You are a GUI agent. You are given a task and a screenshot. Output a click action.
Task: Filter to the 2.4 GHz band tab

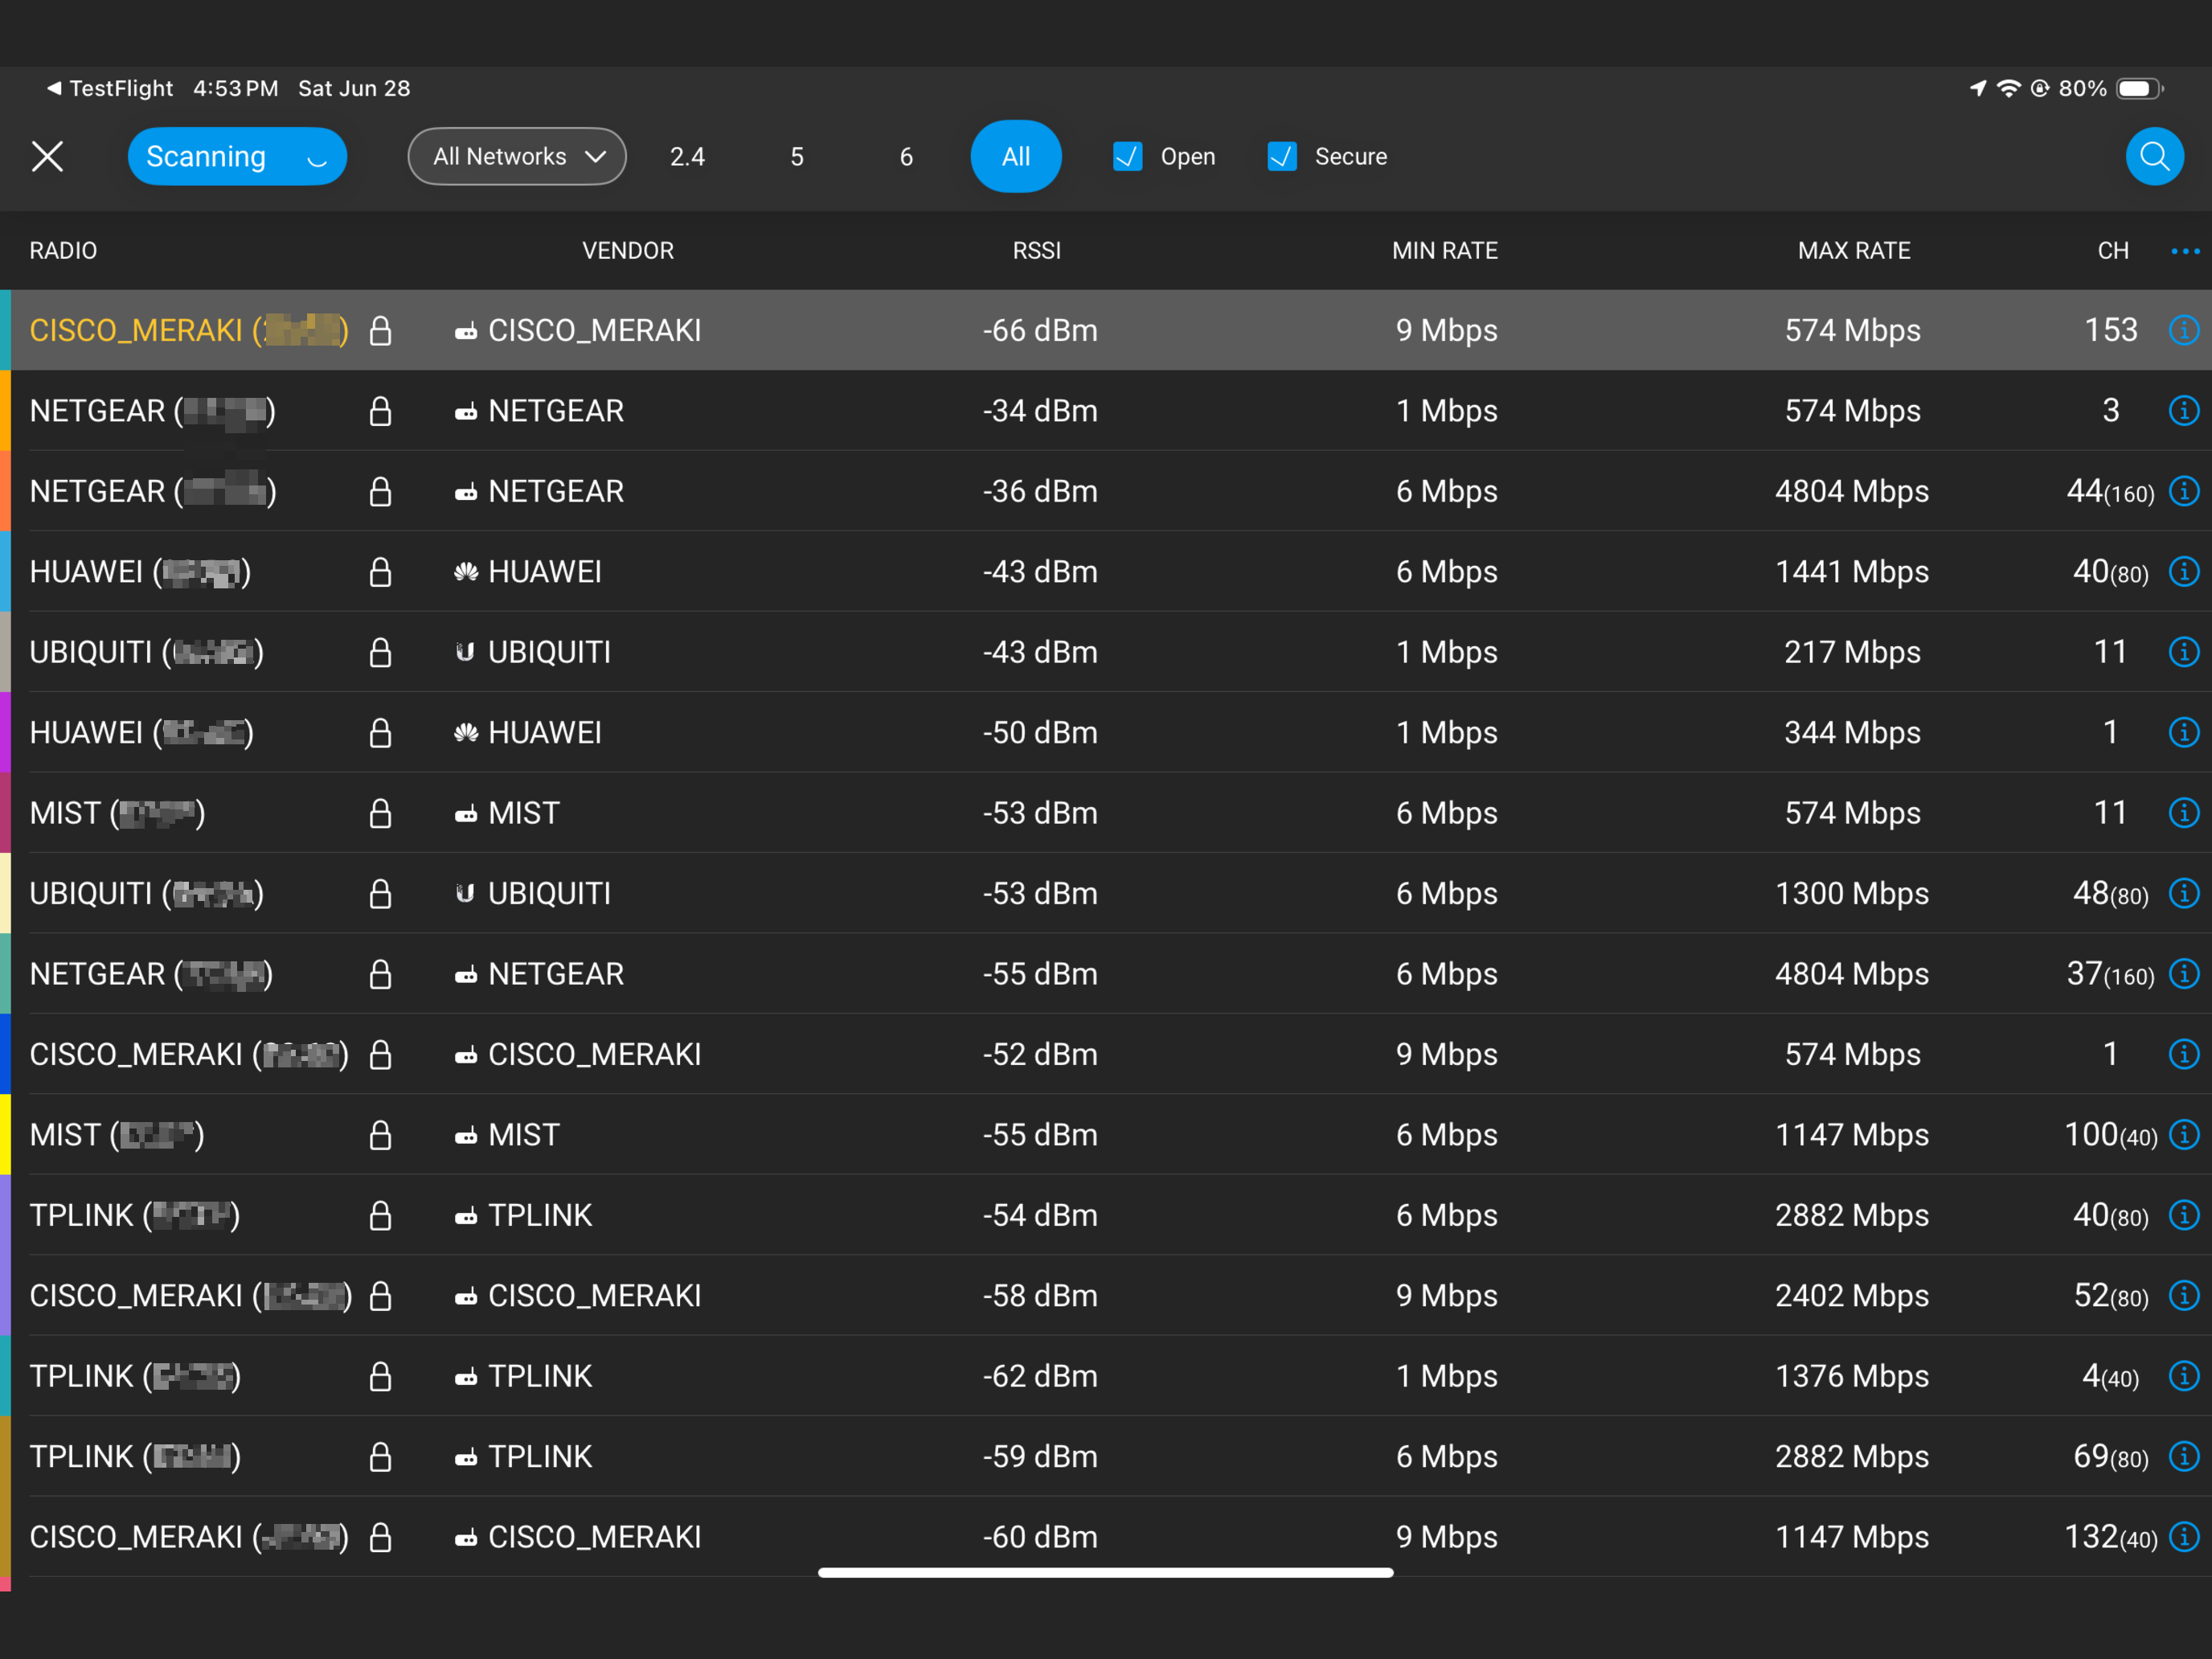tap(687, 157)
